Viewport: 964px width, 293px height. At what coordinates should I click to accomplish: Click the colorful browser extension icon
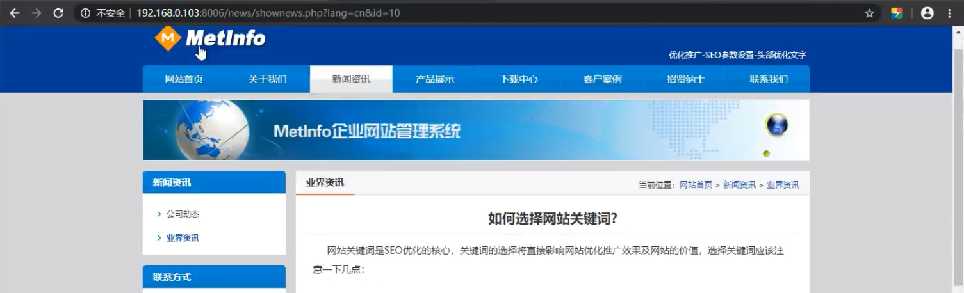(x=897, y=13)
